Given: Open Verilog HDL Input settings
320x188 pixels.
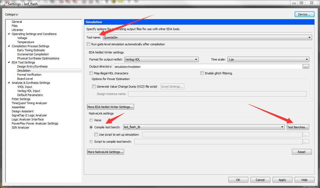Looking at the screenshot, I should coord(29,91).
